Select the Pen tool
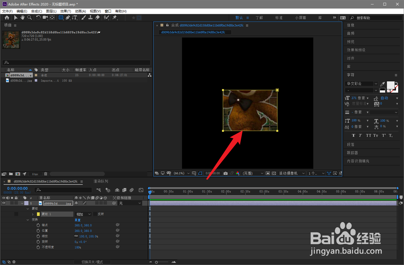 click(68, 18)
